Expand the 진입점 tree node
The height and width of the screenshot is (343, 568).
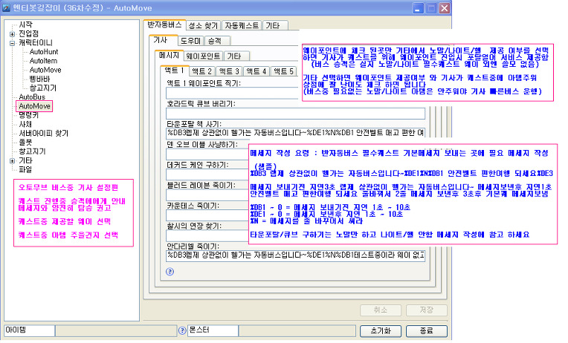coord(13,33)
